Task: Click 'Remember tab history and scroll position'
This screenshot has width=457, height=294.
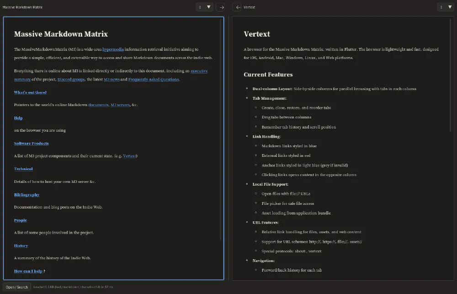Action: pyautogui.click(x=299, y=127)
